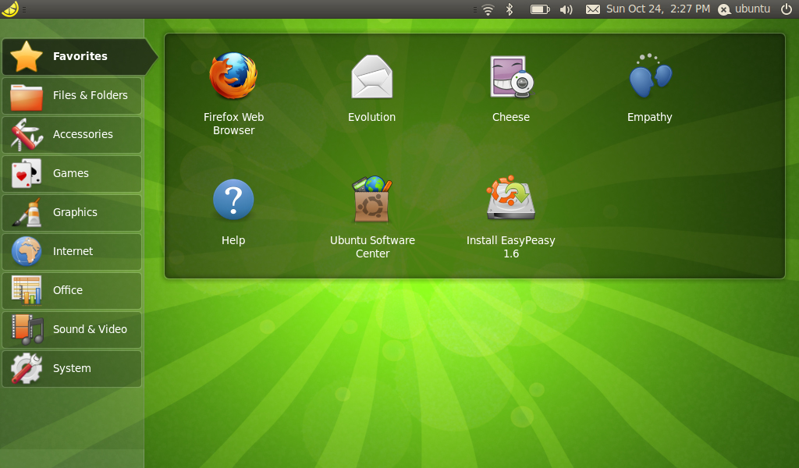The height and width of the screenshot is (468, 799).
Task: Open the Empathy chat client
Action: point(650,88)
